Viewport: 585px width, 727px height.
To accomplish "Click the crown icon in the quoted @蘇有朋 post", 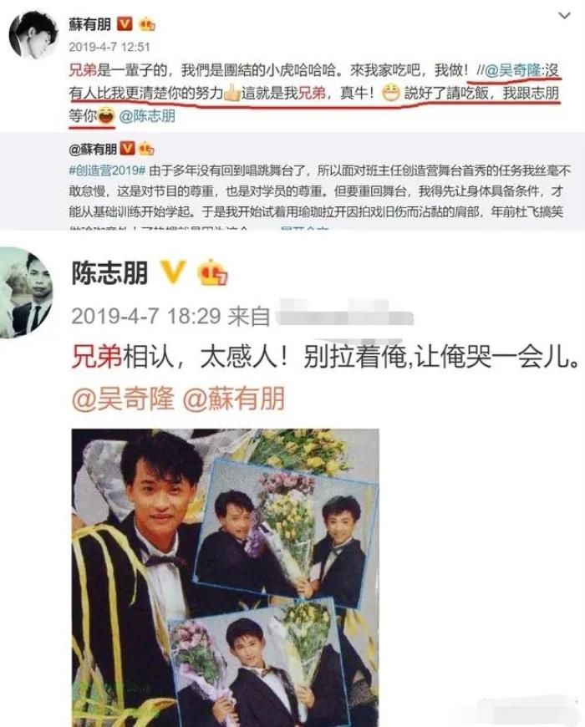I will [x=146, y=149].
